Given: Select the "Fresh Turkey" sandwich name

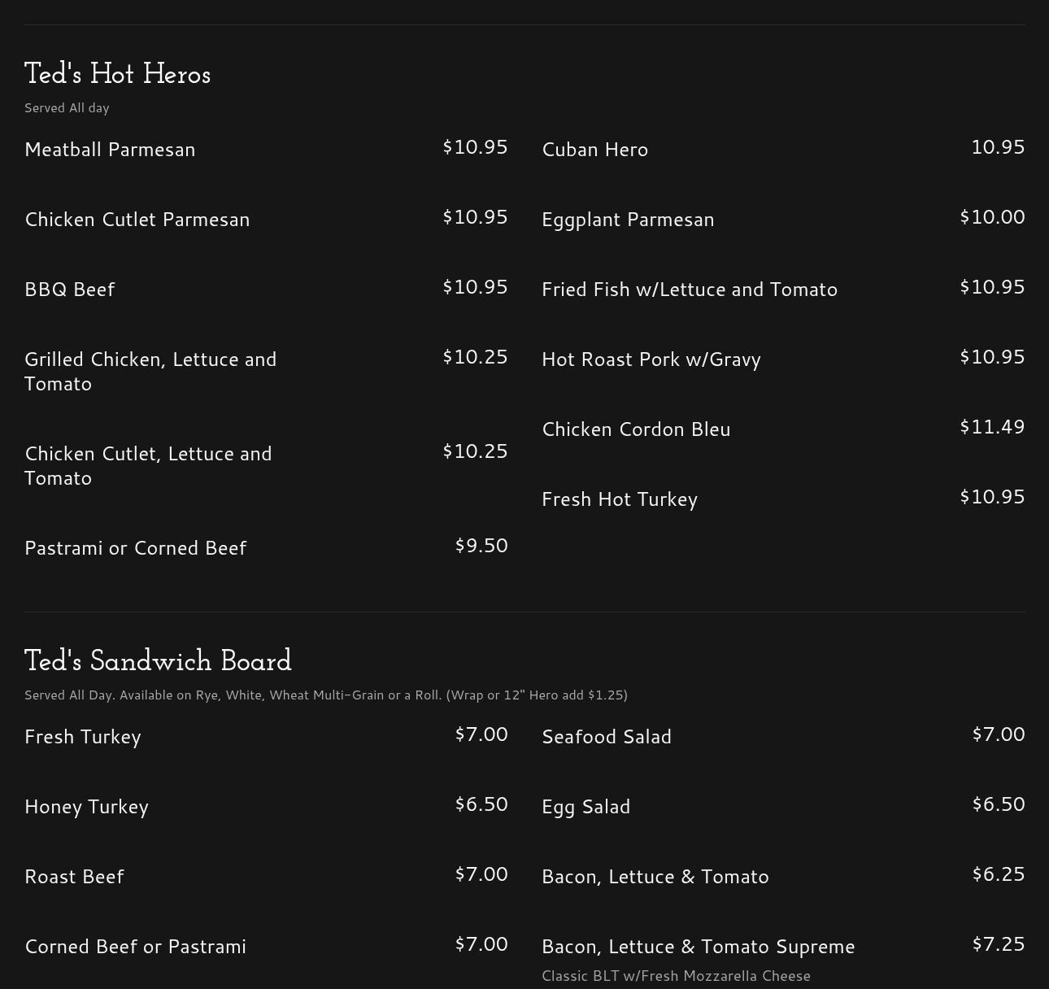Looking at the screenshot, I should coord(83,737).
